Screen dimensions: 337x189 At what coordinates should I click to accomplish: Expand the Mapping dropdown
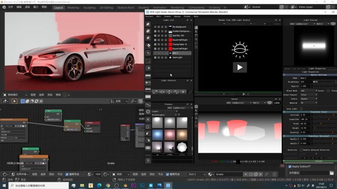tap(308, 103)
